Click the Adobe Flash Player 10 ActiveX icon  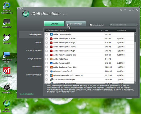51,38
